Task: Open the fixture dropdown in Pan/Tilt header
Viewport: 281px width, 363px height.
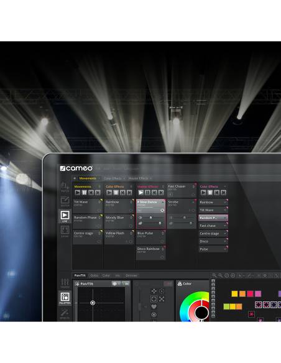Action: [x=116, y=283]
